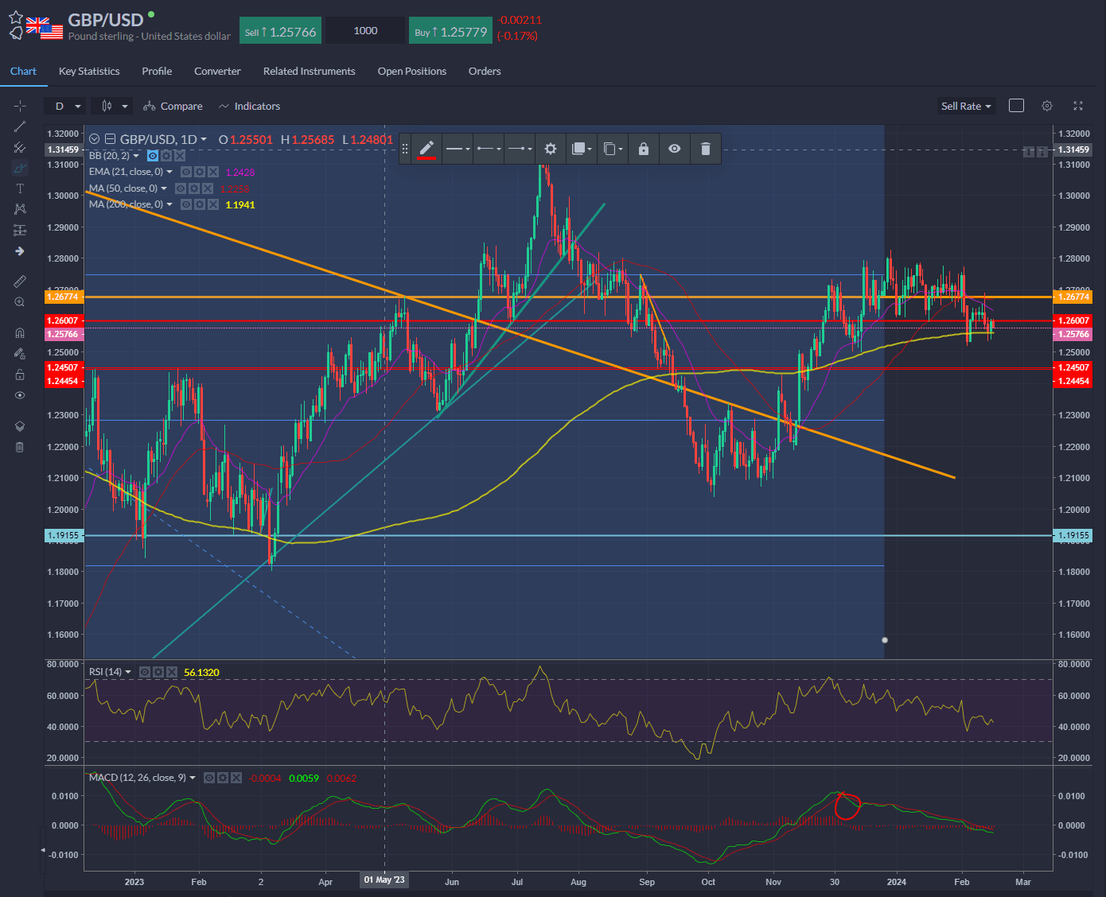Activate the measure ruler tool

point(20,281)
